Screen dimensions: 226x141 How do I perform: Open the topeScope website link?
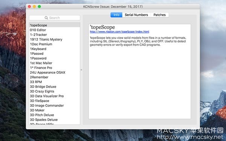tap(119, 32)
